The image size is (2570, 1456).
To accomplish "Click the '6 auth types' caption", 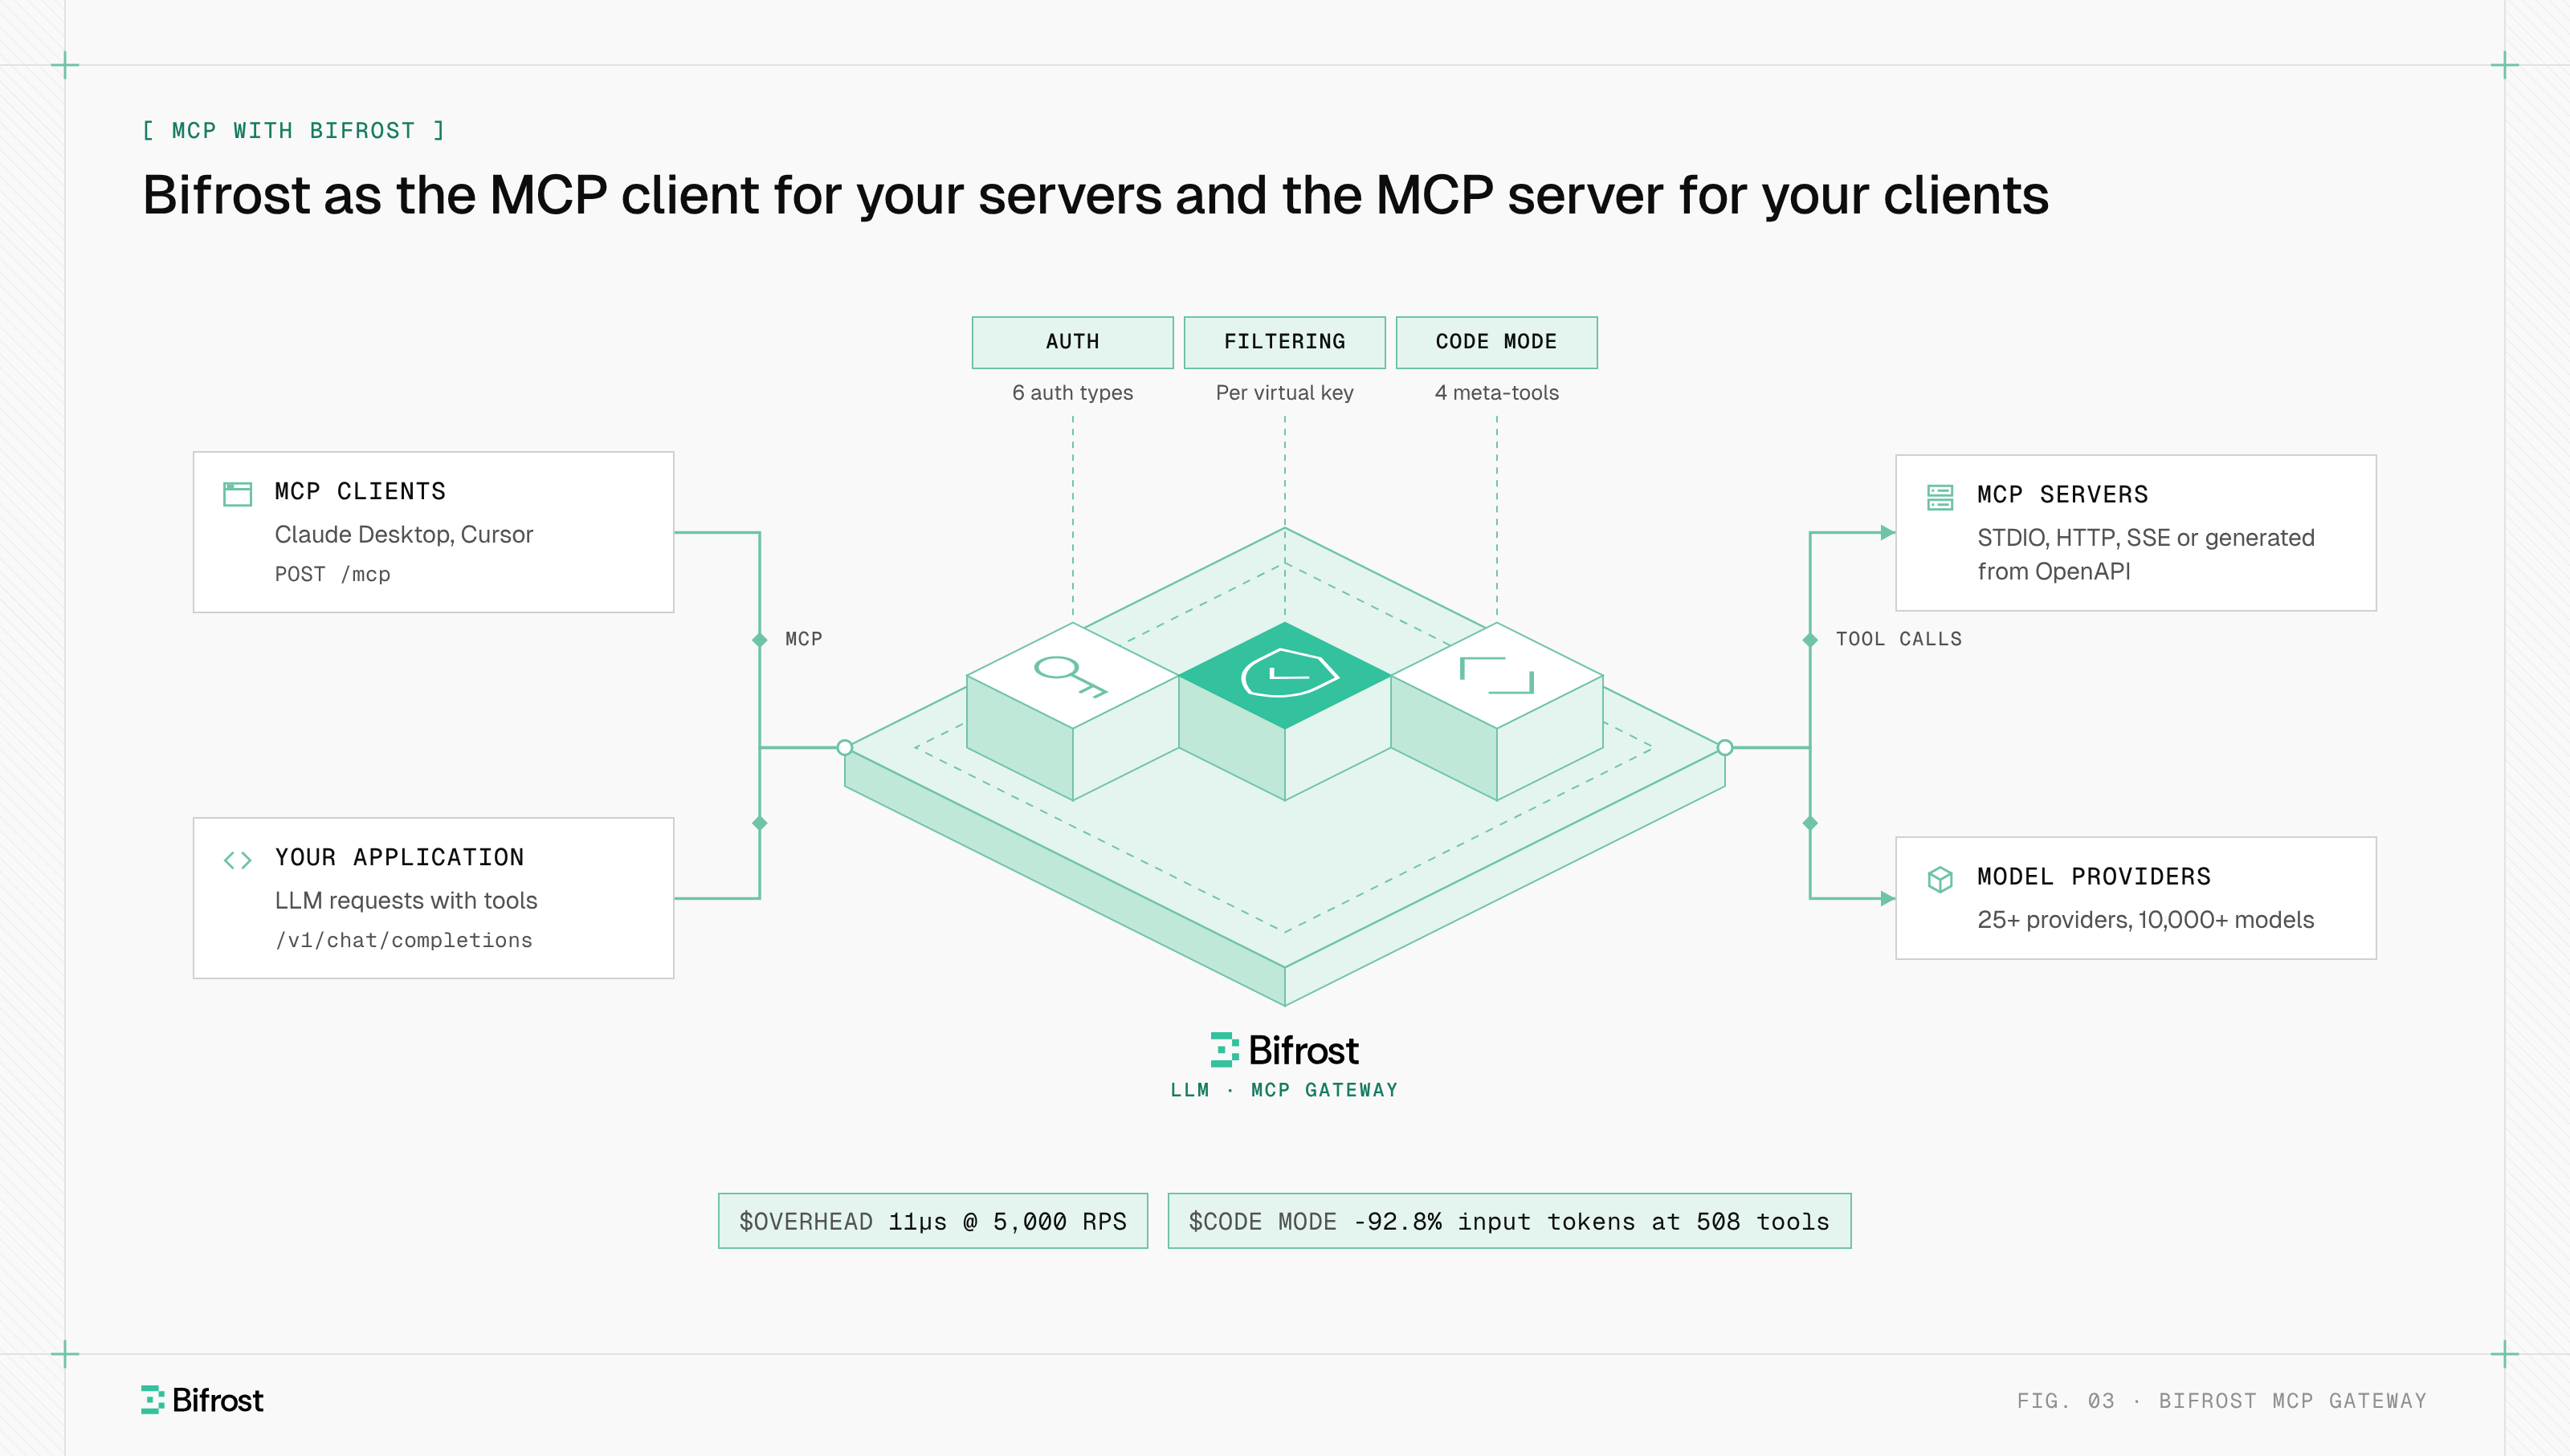I will pos(1072,393).
